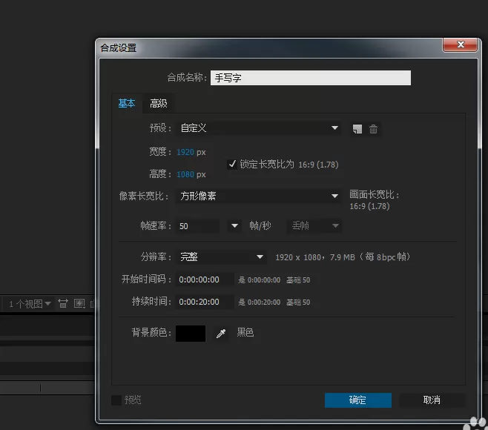Click the 取消 button
The height and width of the screenshot is (430, 488).
(432, 400)
